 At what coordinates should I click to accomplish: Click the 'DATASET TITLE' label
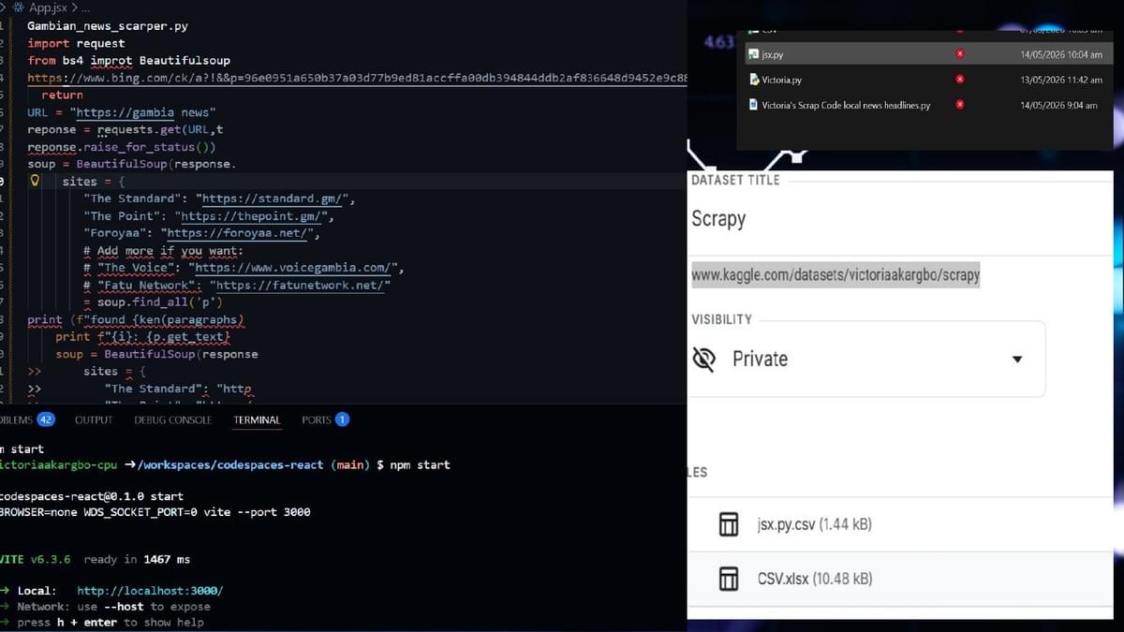click(x=735, y=180)
